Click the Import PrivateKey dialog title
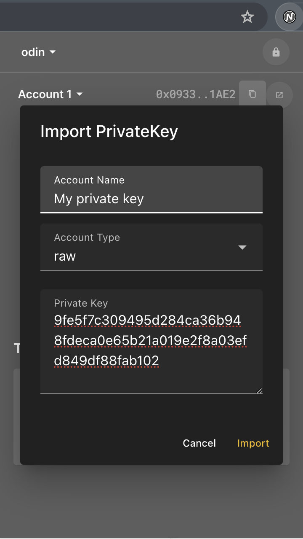The image size is (303, 539). point(109,131)
